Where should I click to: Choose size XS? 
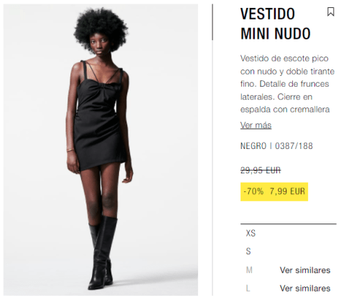coord(251,233)
